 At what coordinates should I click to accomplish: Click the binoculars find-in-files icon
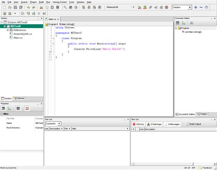(x=71, y=7)
